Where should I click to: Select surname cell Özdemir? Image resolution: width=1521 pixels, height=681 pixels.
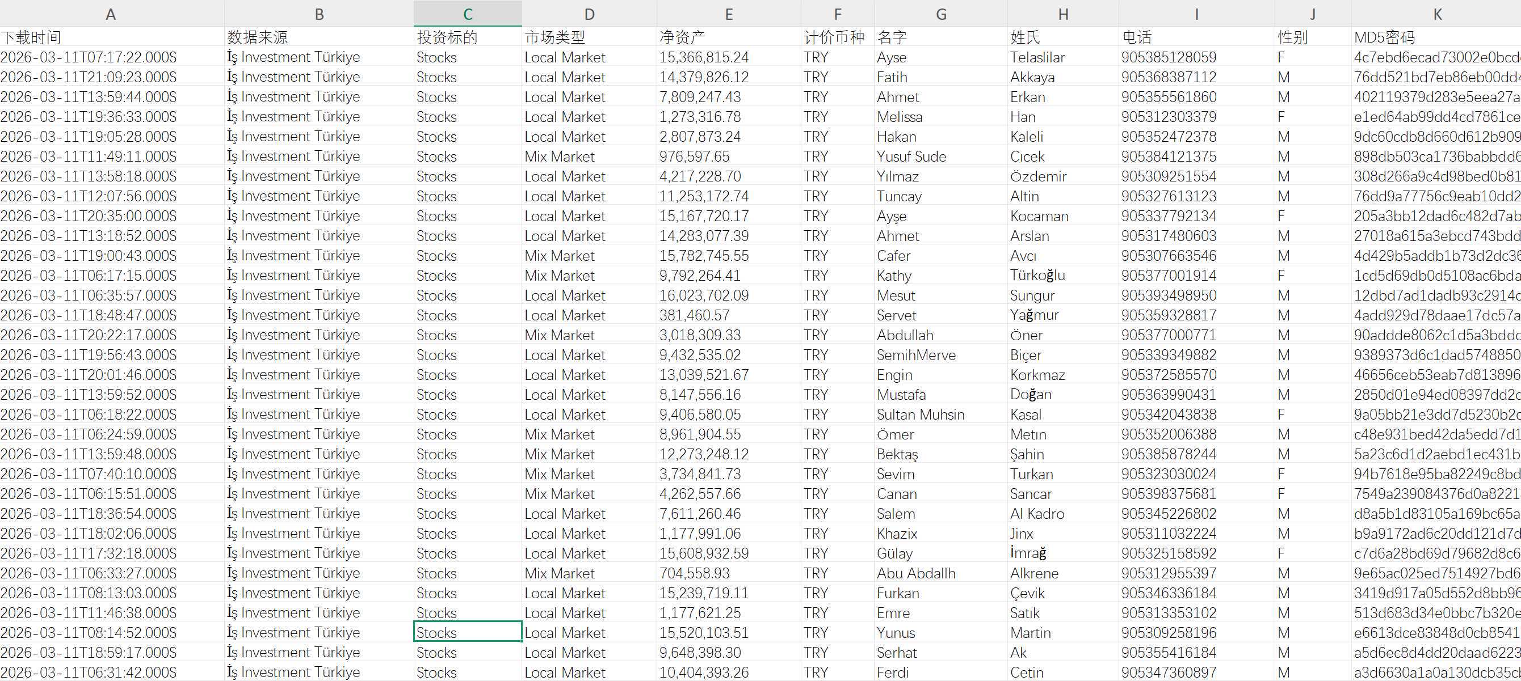1063,176
